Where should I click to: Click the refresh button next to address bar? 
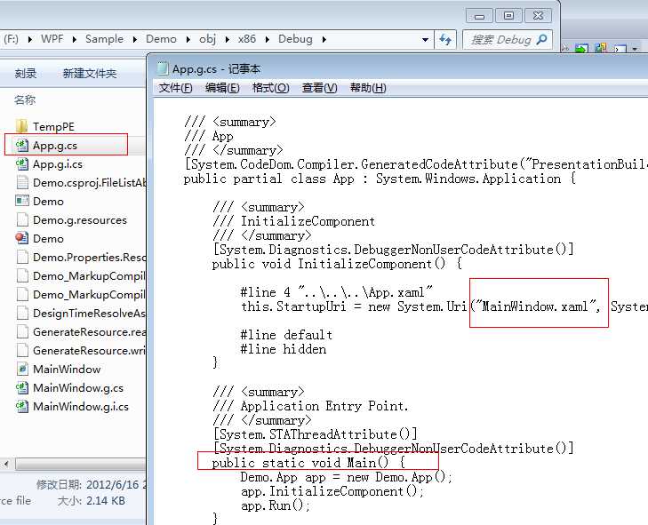[x=445, y=40]
